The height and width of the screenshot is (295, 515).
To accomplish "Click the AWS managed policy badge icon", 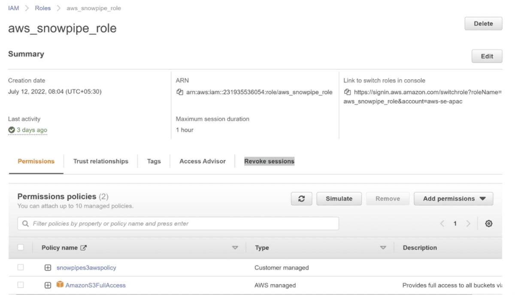I will point(60,284).
